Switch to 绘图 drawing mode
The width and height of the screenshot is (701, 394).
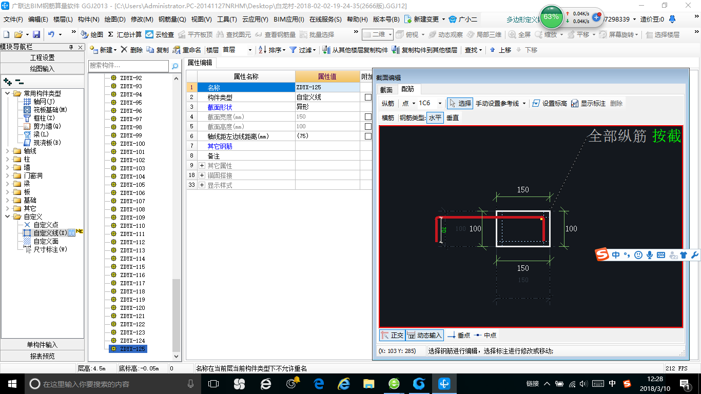click(92, 34)
